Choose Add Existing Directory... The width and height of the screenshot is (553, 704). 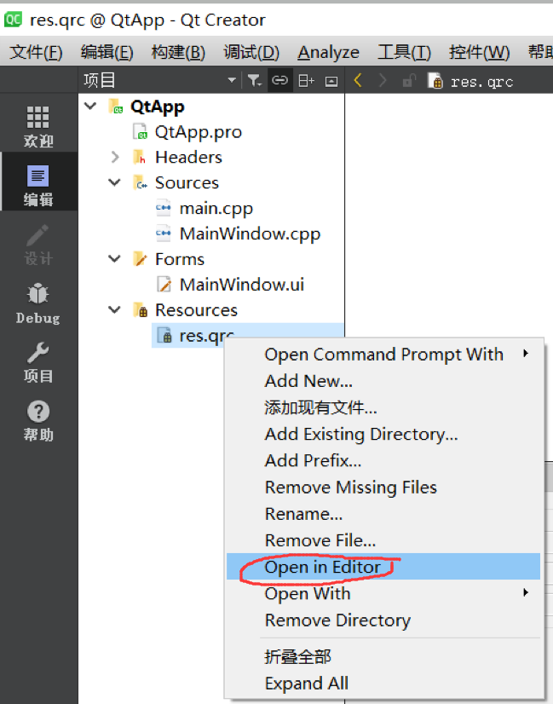click(383, 434)
